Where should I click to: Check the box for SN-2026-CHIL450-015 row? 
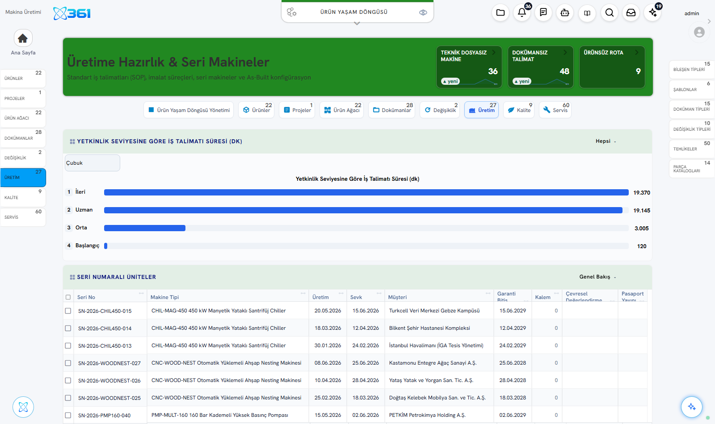tap(68, 311)
